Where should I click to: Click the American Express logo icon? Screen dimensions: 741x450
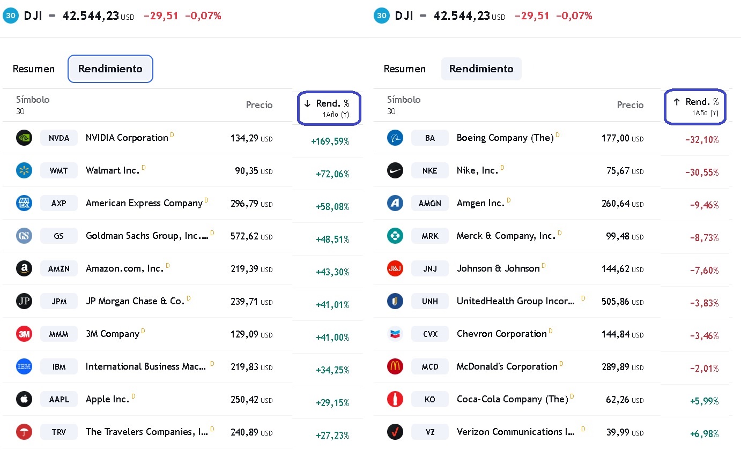click(x=24, y=203)
